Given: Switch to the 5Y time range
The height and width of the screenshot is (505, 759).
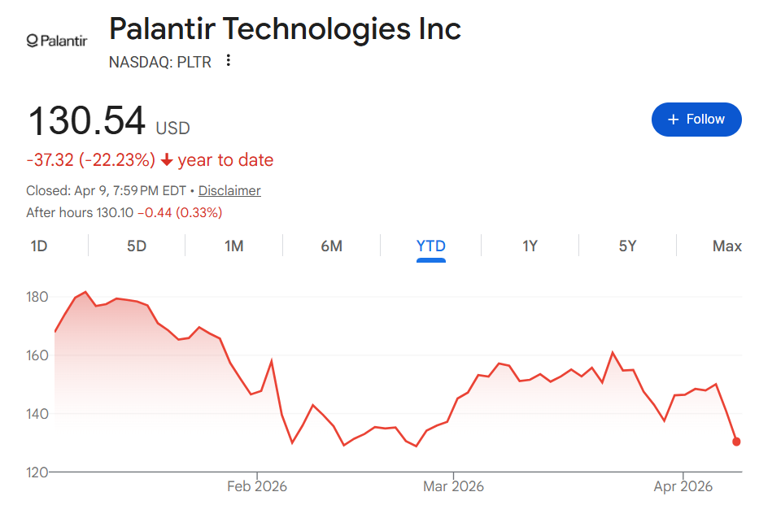Looking at the screenshot, I should point(627,246).
